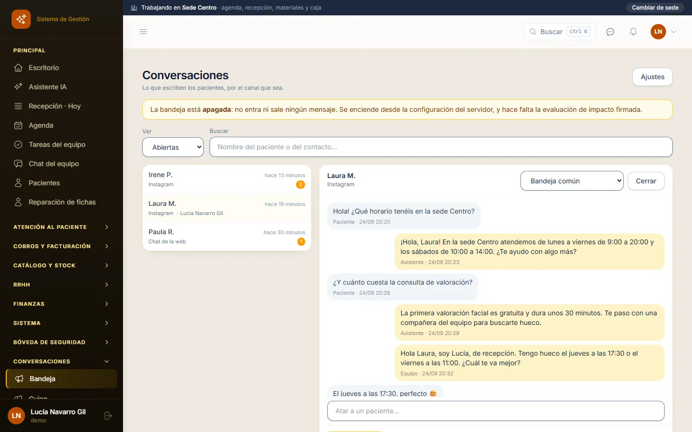Viewport: 692px width, 432px height.
Task: Go to Escritorio in the sidebar
Action: point(62,68)
